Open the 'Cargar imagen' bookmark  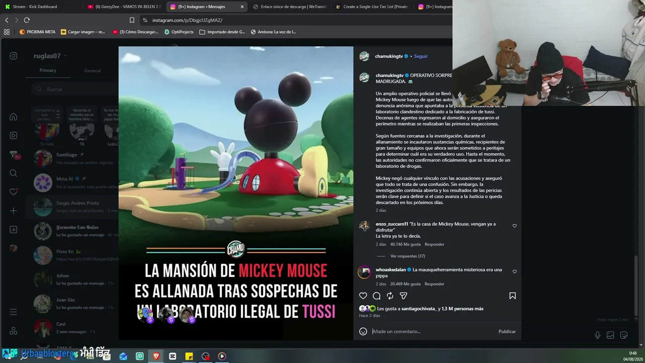[83, 32]
